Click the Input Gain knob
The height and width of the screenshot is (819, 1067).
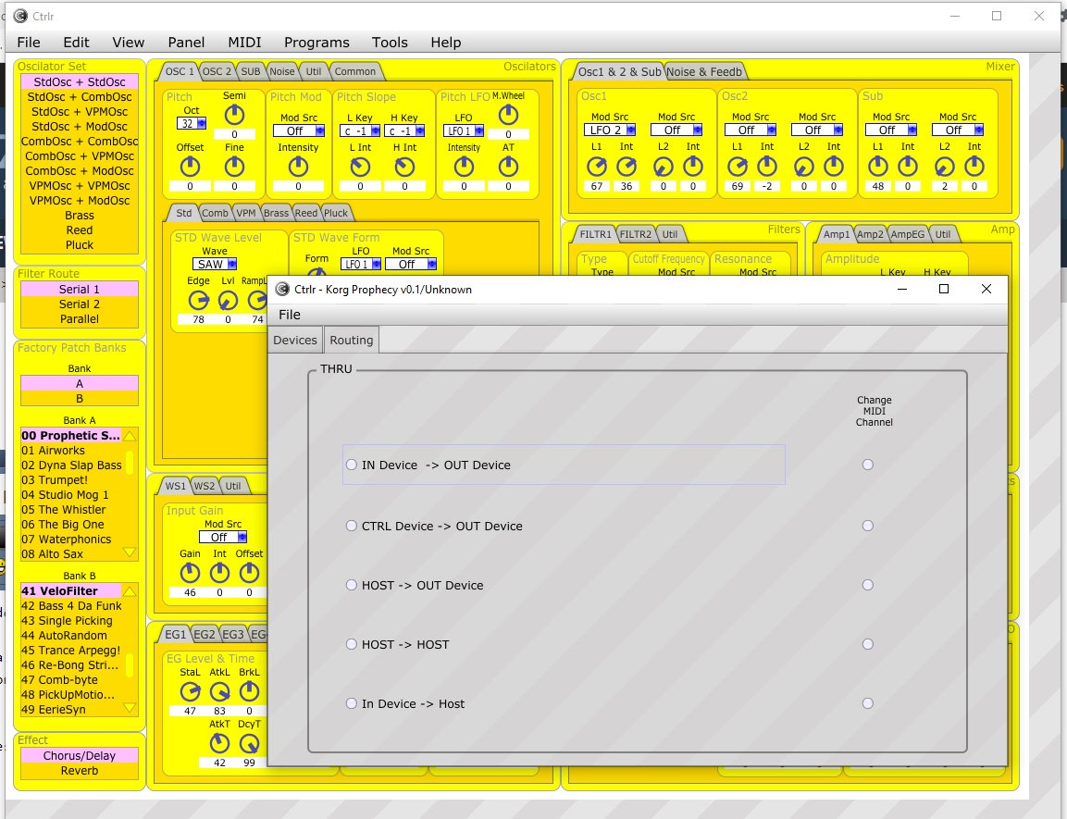190,574
